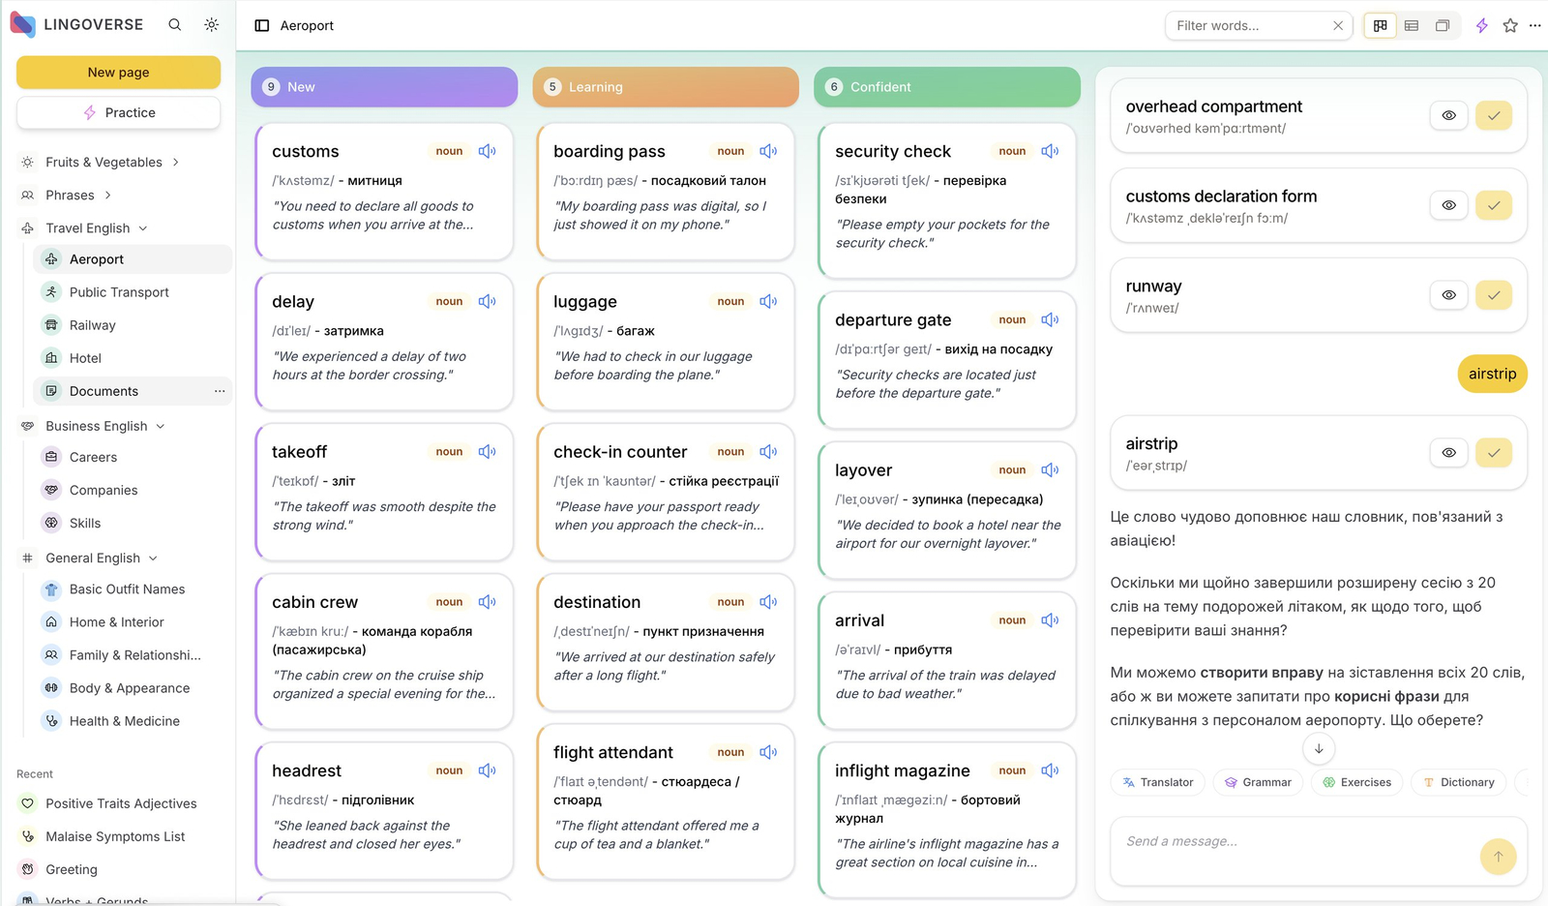Play pronunciation of boarding pass
The image size is (1548, 906).
(x=768, y=151)
